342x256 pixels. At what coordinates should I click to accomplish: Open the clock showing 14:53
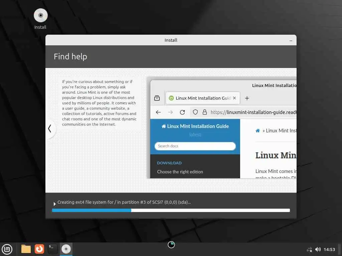[x=329, y=249]
